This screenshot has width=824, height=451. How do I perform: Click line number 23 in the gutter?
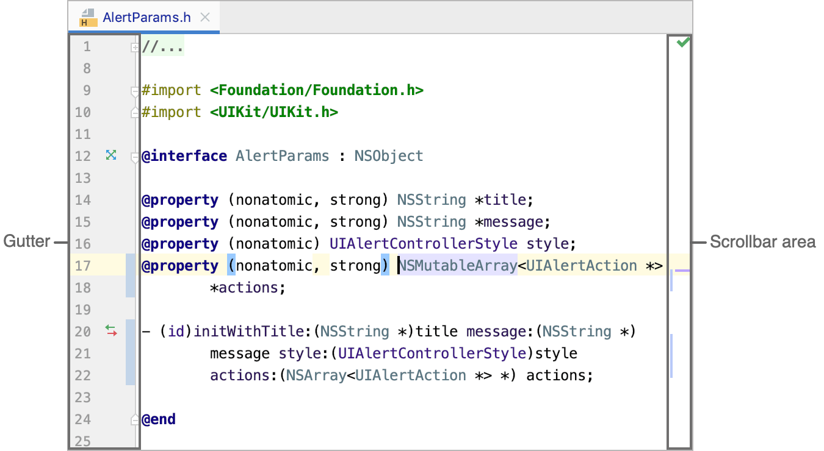82,397
